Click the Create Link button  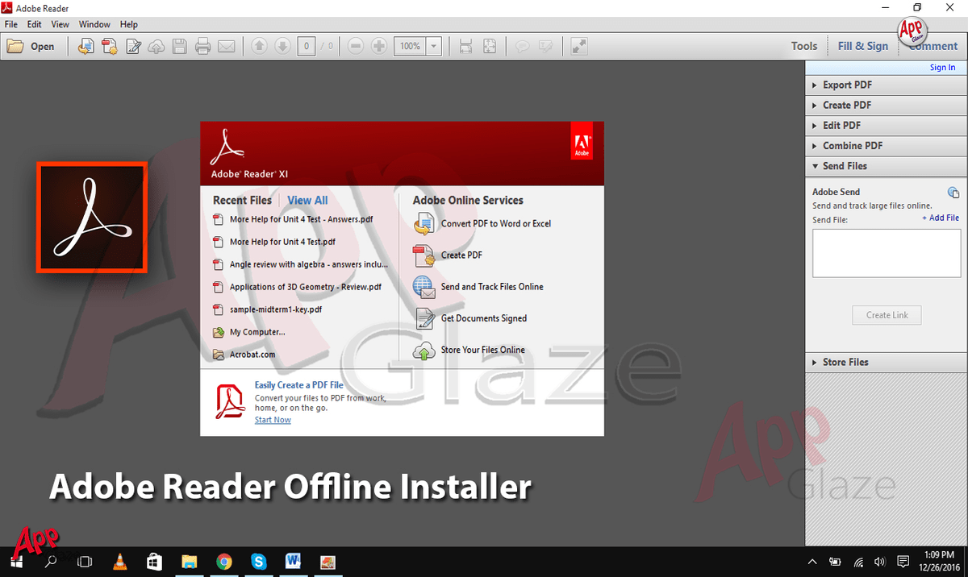click(887, 315)
